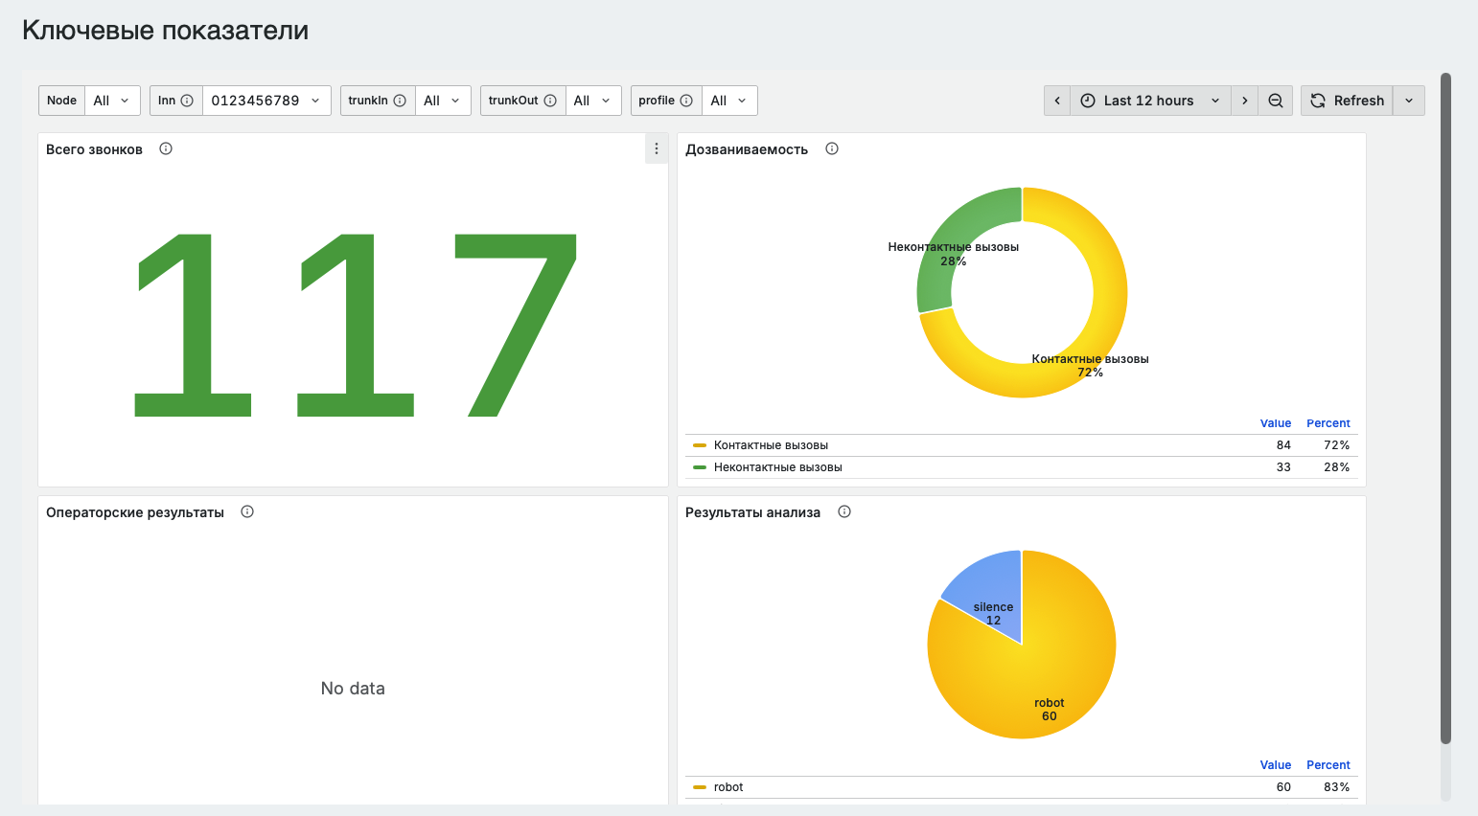Show info for Результаты анализа panel
This screenshot has height=816, width=1478.
pyautogui.click(x=844, y=511)
